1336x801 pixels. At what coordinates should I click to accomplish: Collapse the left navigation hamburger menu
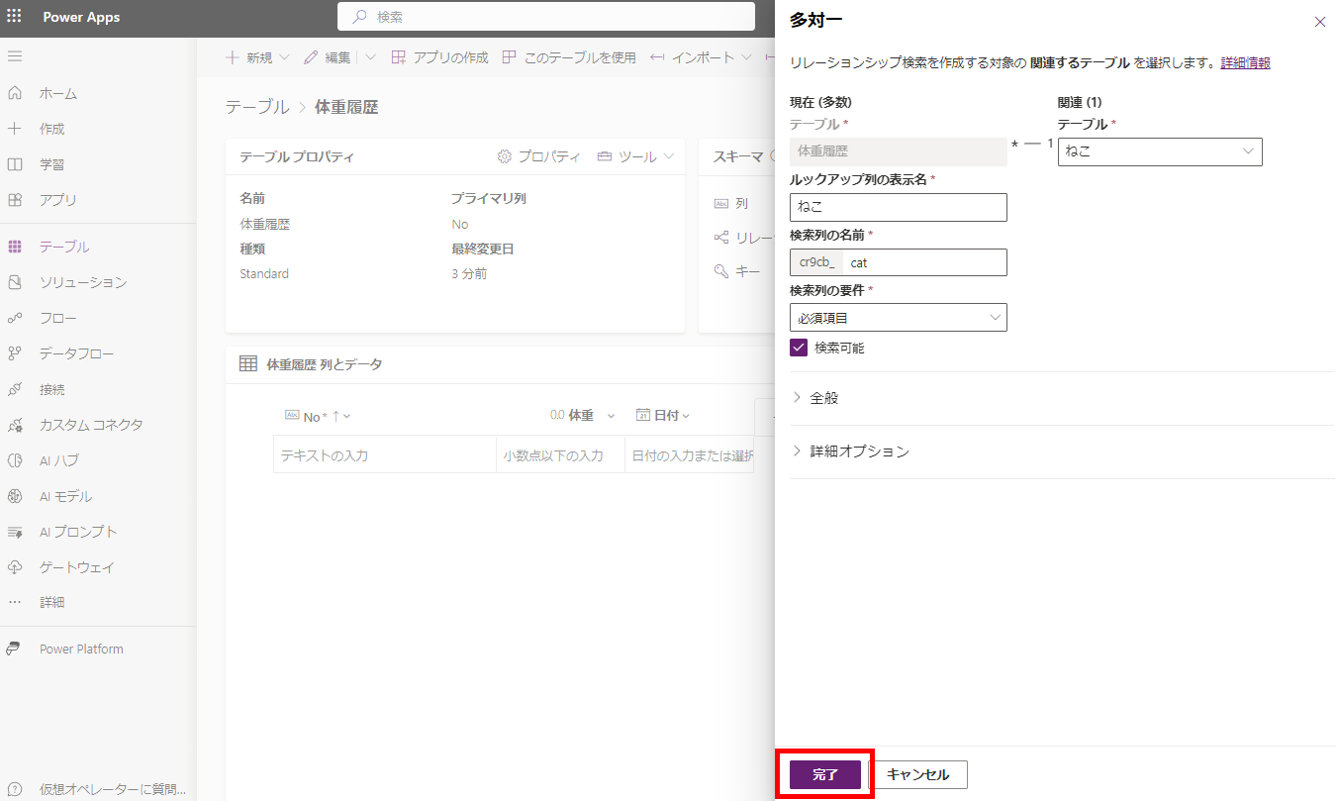coord(15,56)
